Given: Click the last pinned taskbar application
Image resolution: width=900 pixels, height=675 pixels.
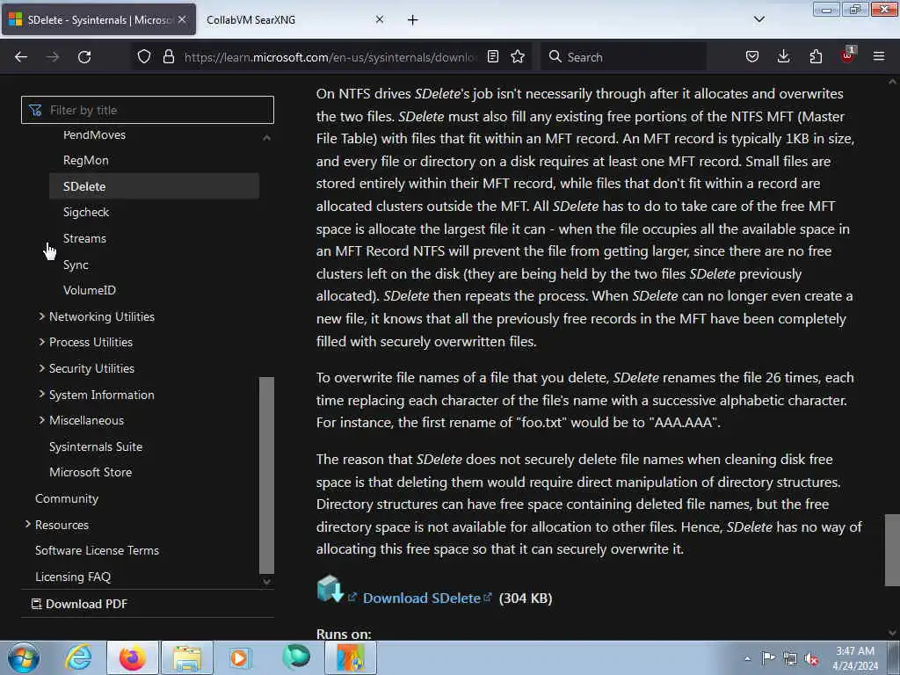Looking at the screenshot, I should [351, 657].
